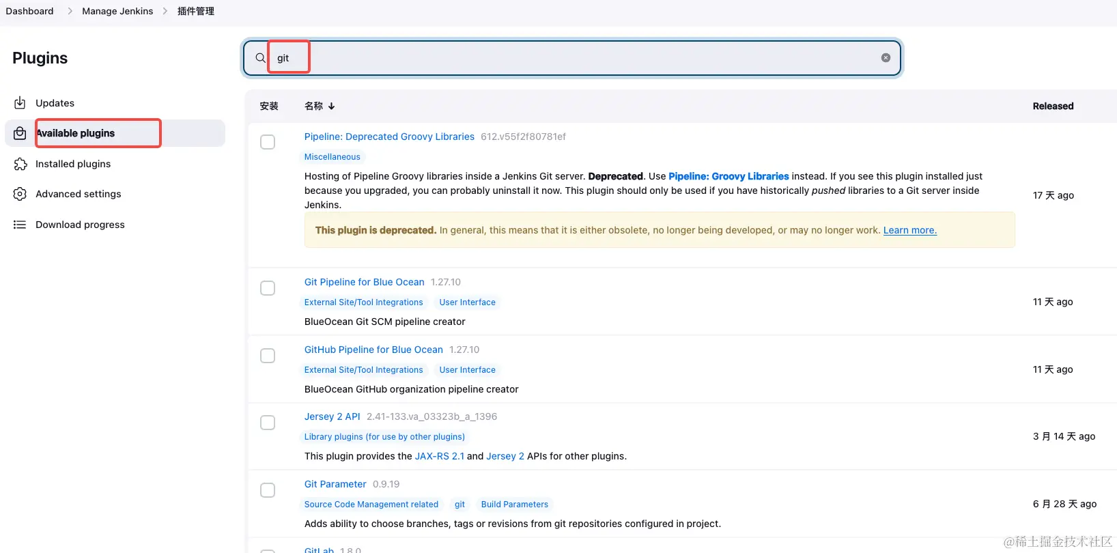
Task: Open Updates in the sidebar
Action: [x=115, y=103]
